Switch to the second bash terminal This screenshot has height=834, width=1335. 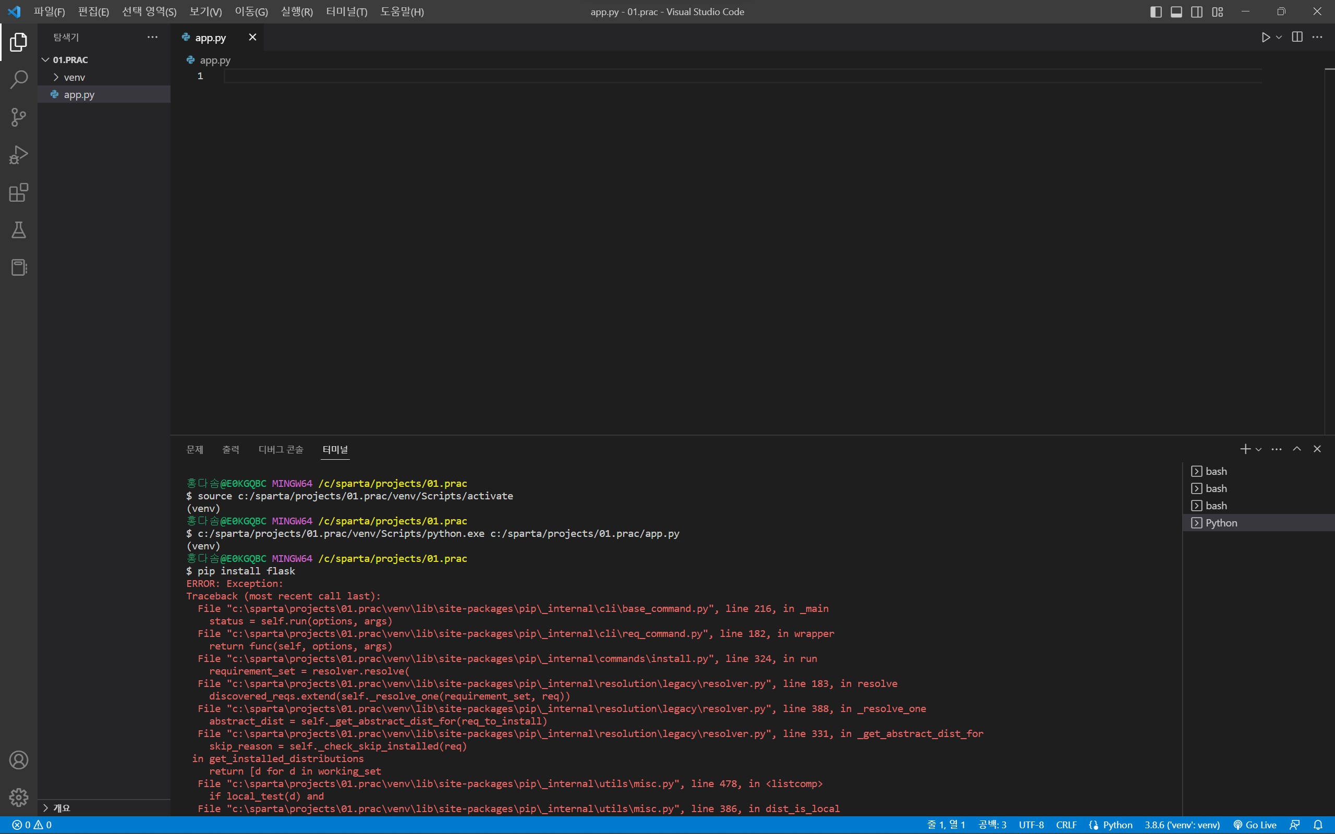(x=1258, y=489)
